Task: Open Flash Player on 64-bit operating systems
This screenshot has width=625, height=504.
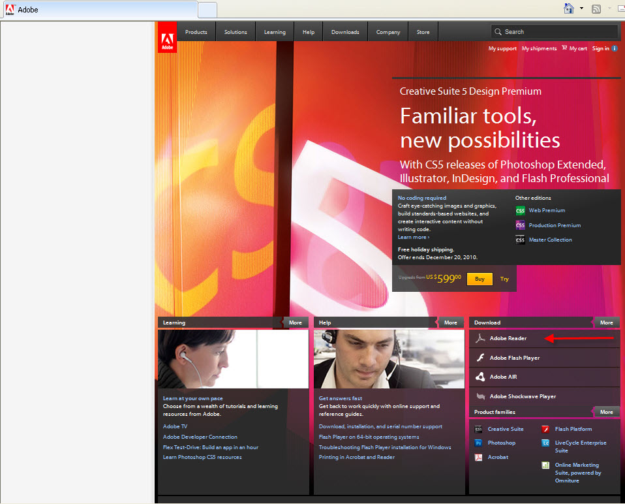Action: pos(369,437)
